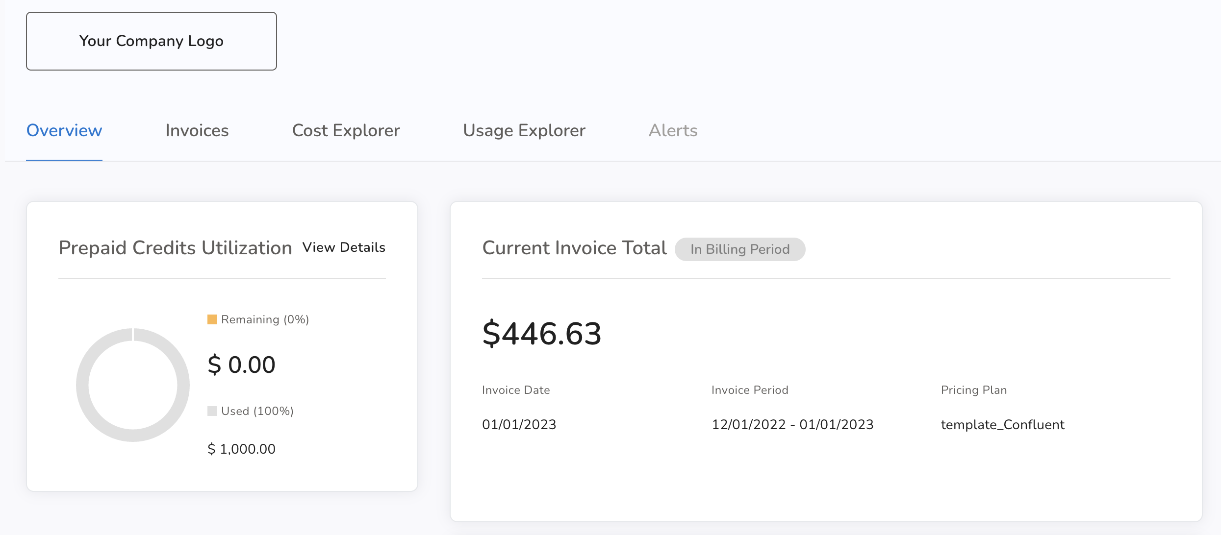Click the In Billing Period badge

coord(739,249)
